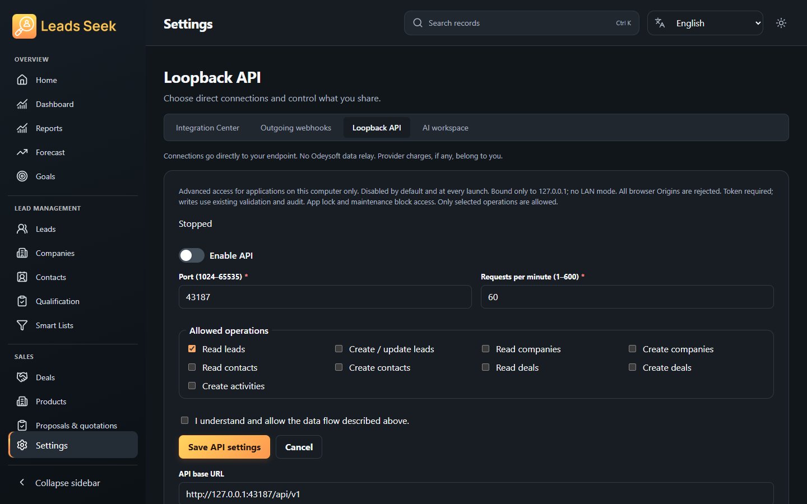The width and height of the screenshot is (807, 504).
Task: Tick the Create contacts checkbox
Action: click(339, 367)
